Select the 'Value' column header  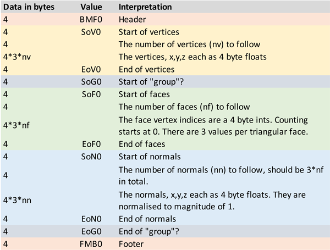pos(91,7)
